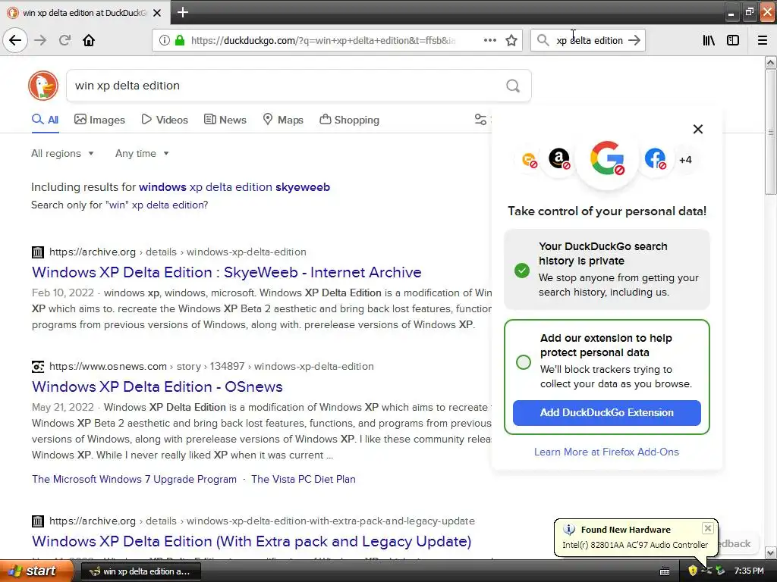Viewport: 777px width, 582px height.
Task: Click the magnifier in Firefox search box
Action: point(543,40)
